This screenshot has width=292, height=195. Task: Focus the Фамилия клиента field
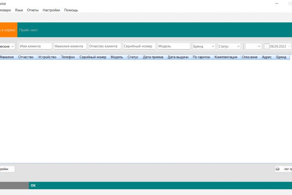[x=70, y=46]
